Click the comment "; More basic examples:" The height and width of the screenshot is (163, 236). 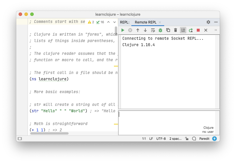coord(55,92)
